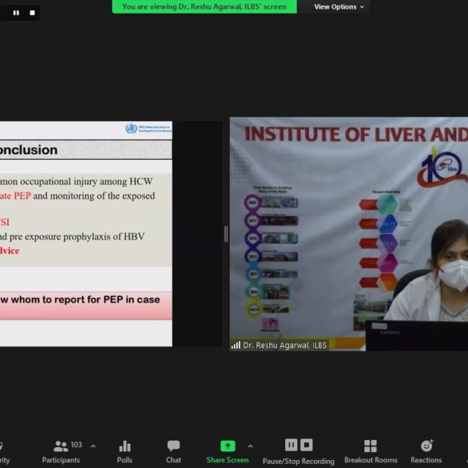Open the Reactions menu
The width and height of the screenshot is (468, 468).
[x=426, y=451]
